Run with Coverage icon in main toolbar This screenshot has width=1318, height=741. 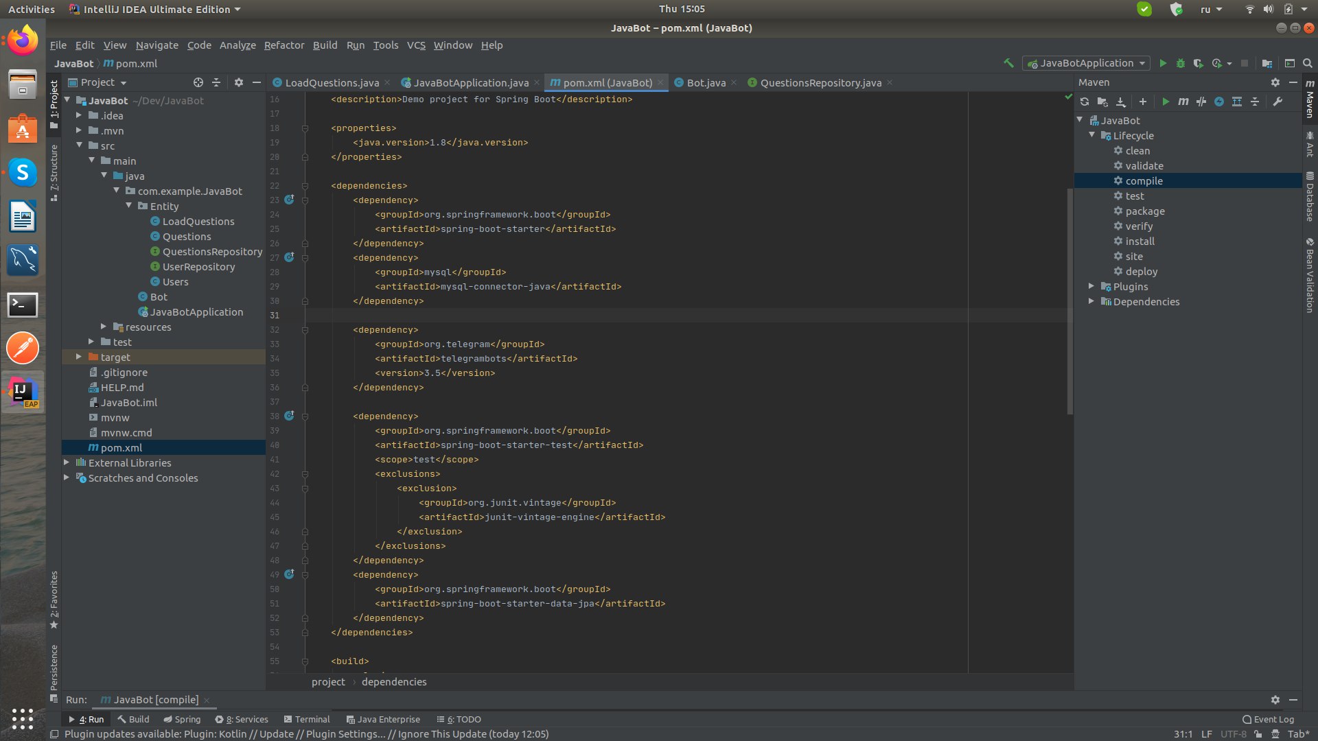click(x=1199, y=63)
